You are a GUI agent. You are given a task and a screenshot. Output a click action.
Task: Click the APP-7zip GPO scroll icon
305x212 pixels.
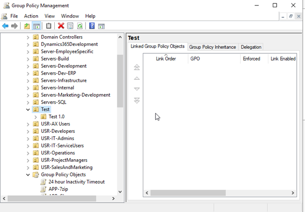(44, 189)
